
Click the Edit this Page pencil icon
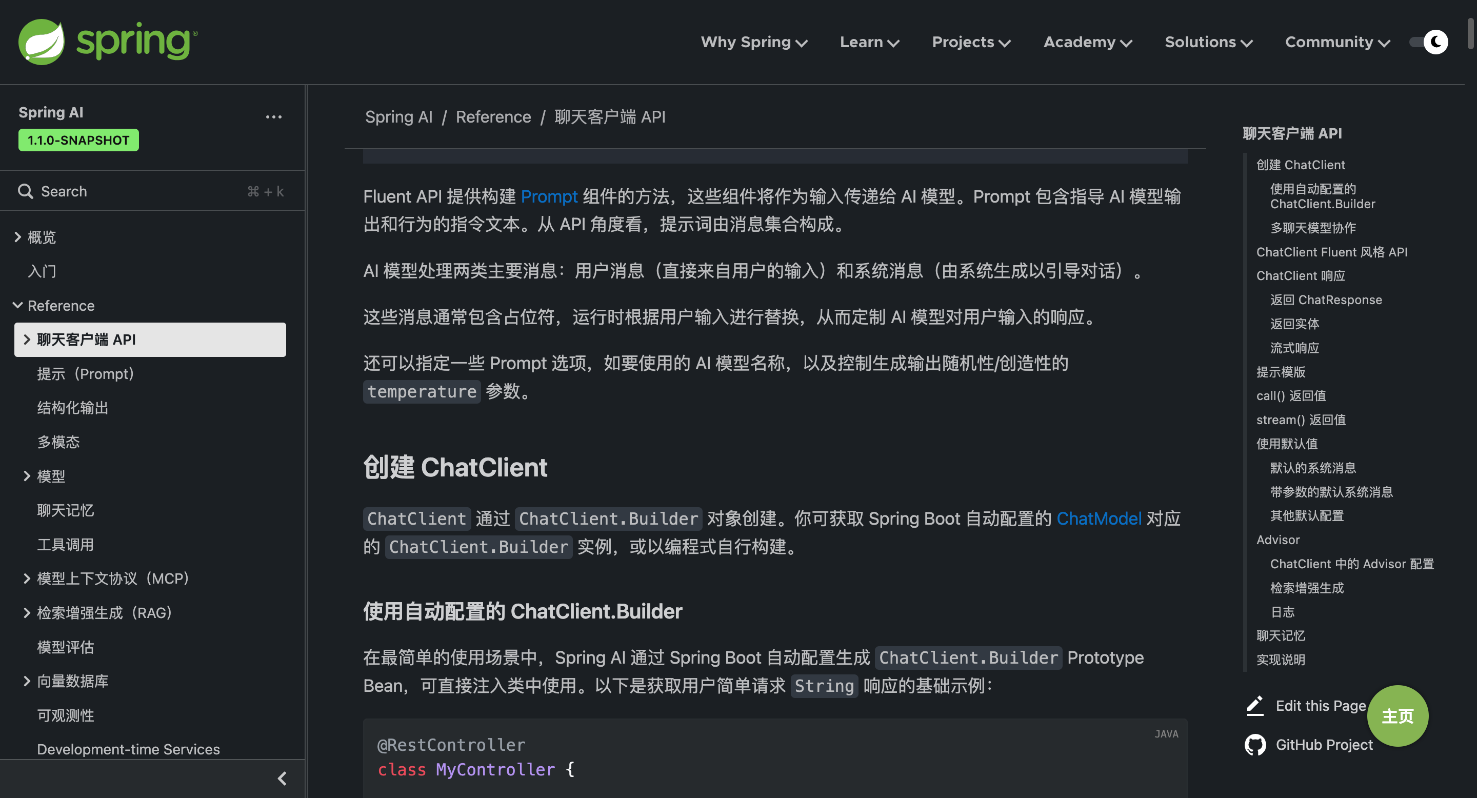(x=1254, y=705)
